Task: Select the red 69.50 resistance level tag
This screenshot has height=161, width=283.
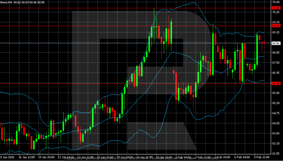Action: [x=276, y=26]
